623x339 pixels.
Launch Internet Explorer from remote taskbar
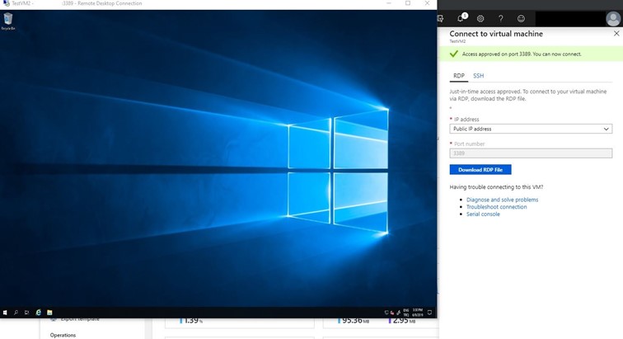(38, 313)
